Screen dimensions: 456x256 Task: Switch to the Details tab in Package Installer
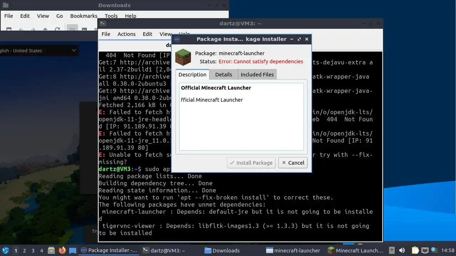[x=223, y=74]
